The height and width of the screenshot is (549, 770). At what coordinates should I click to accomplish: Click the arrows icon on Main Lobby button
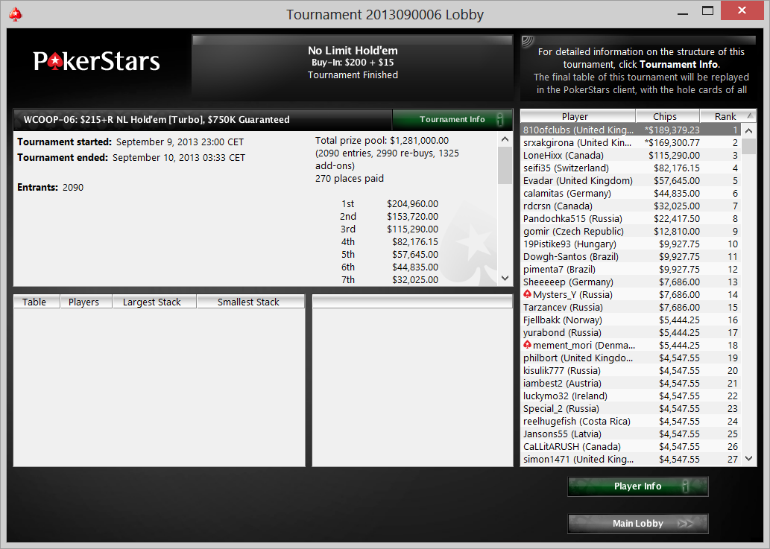[x=685, y=524]
